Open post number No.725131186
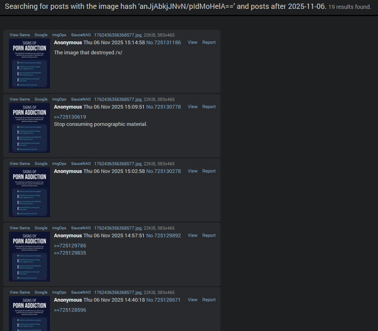The image size is (378, 331). click(x=164, y=43)
